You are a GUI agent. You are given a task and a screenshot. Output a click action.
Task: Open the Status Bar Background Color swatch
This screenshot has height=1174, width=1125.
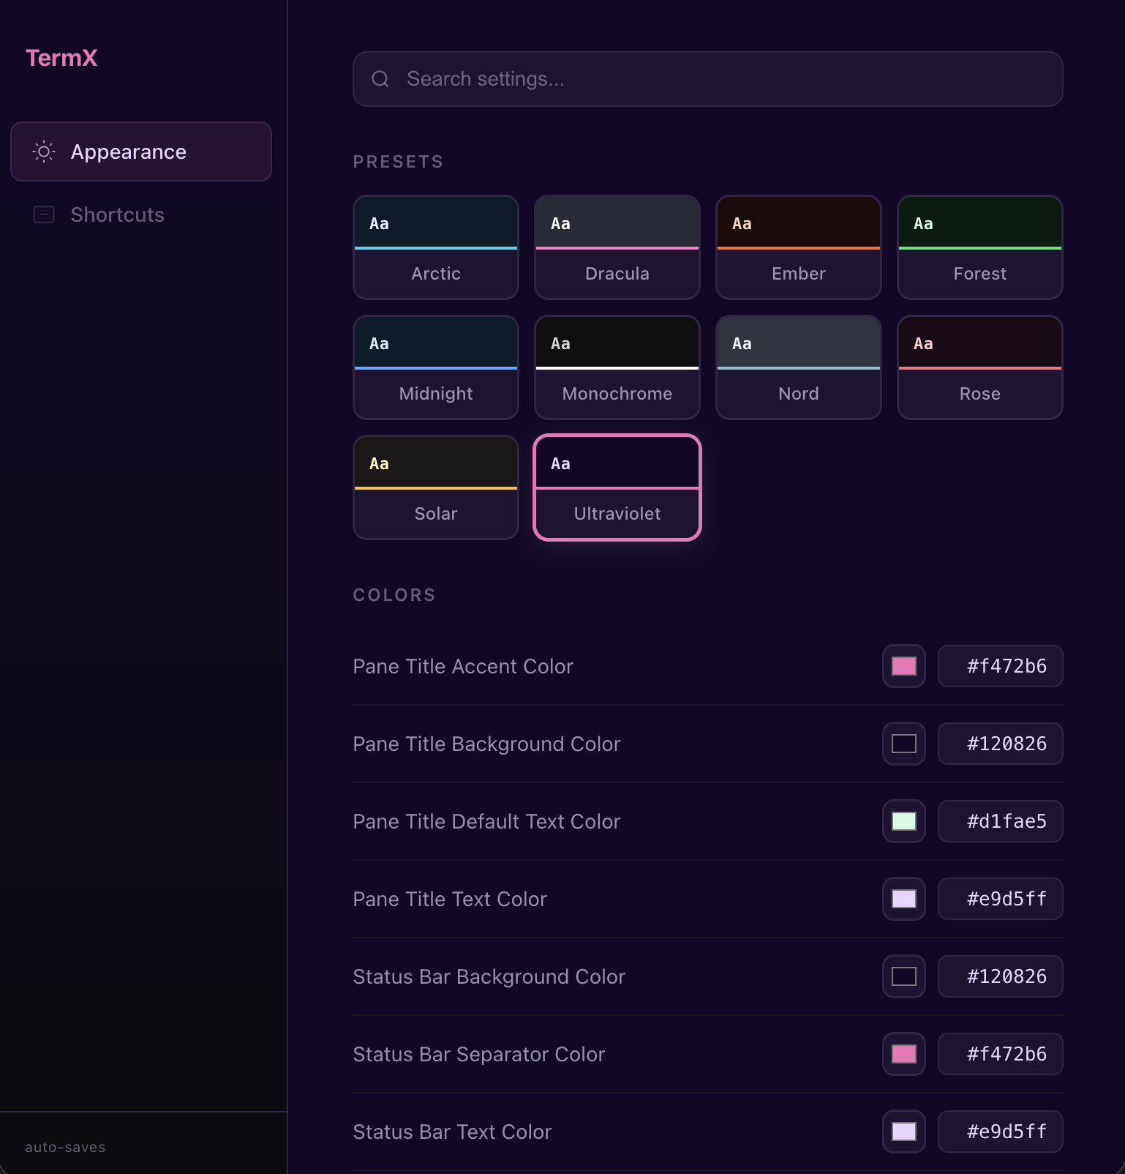(904, 976)
